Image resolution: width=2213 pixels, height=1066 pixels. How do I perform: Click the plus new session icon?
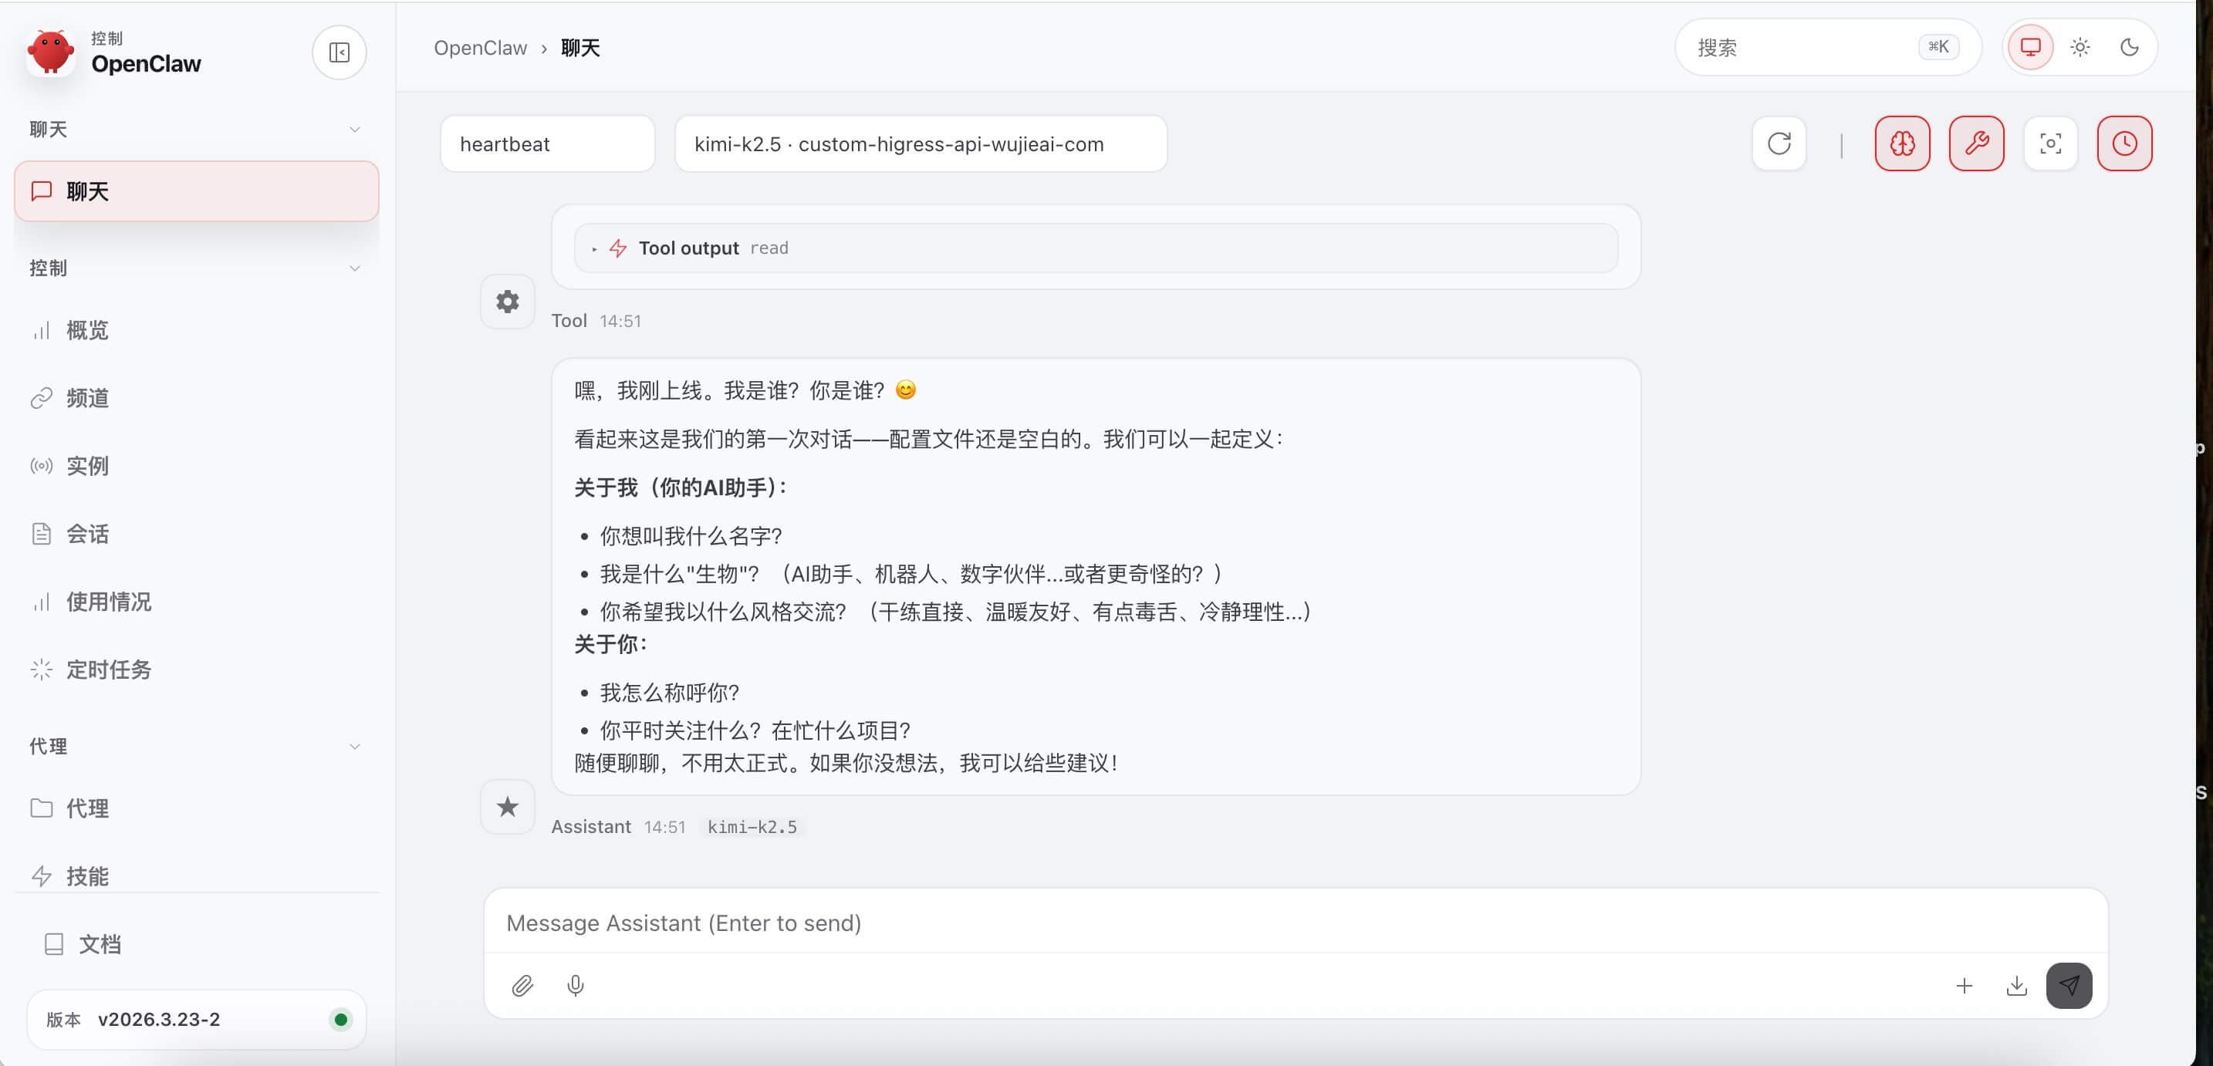coord(1964,985)
